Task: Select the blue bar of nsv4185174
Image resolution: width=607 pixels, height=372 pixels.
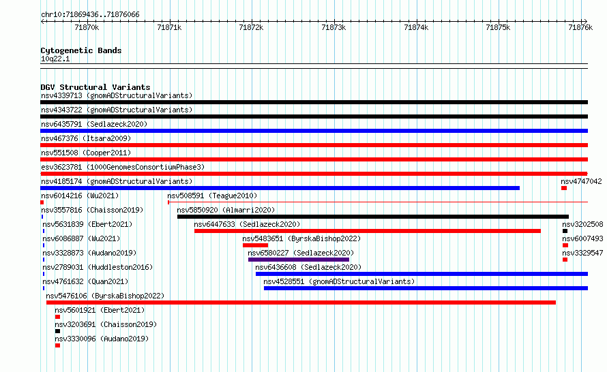Action: [x=280, y=188]
